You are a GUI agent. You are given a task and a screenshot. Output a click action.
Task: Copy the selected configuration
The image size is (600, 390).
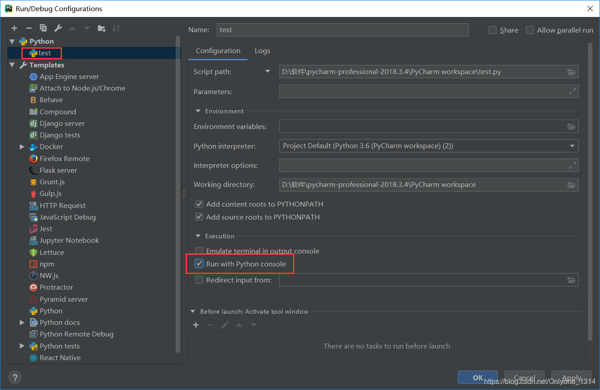(43, 28)
